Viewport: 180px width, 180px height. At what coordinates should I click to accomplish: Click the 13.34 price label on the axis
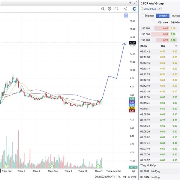[133, 43]
